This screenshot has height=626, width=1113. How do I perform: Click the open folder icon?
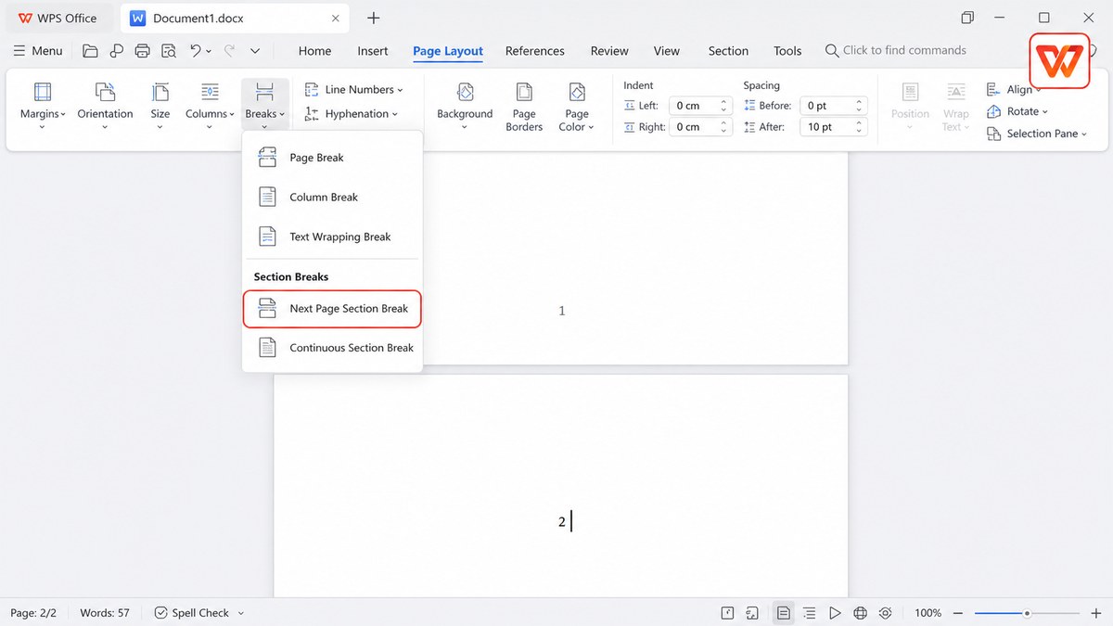(90, 51)
